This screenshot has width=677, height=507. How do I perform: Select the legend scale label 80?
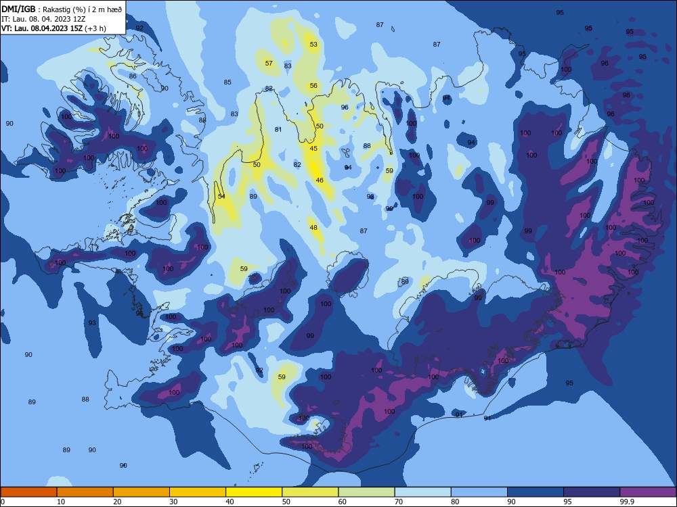(x=455, y=502)
